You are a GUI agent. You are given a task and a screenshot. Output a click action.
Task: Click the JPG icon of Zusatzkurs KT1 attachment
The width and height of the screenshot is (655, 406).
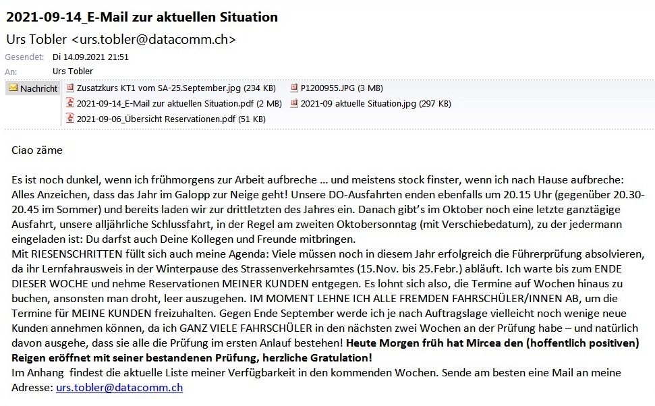70,88
